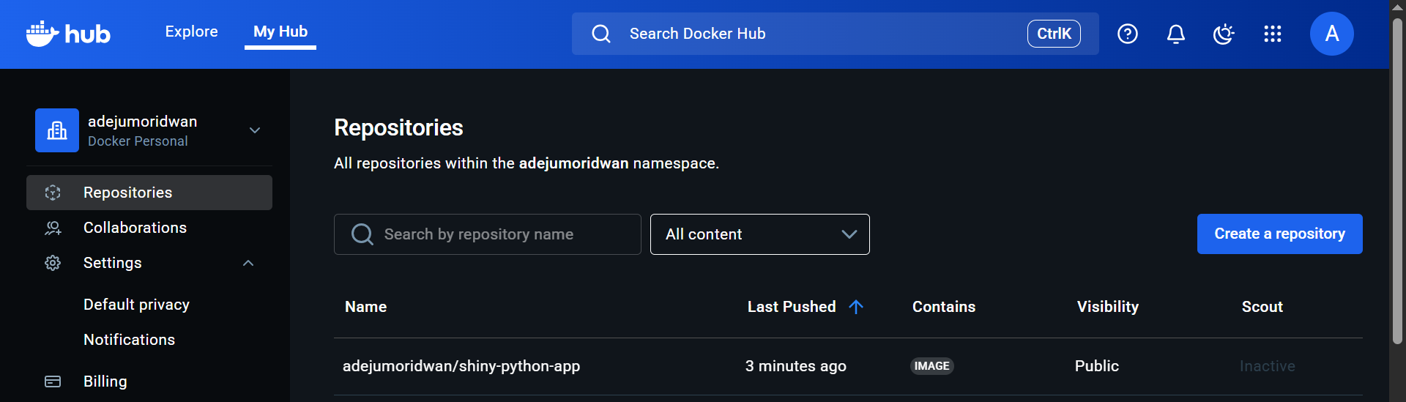Screen dimensions: 1406x402
Task: Click the Last Pushed sort arrow icon
Action: click(x=856, y=307)
